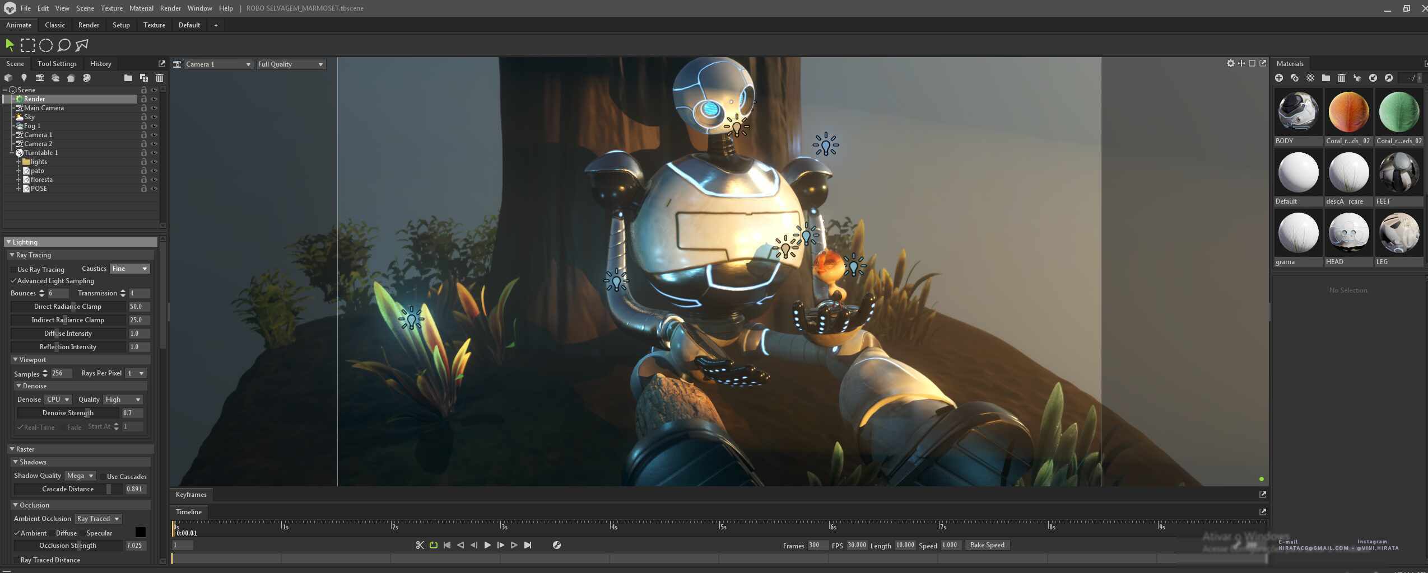
Task: Add new material with plus icon
Action: tap(1279, 78)
